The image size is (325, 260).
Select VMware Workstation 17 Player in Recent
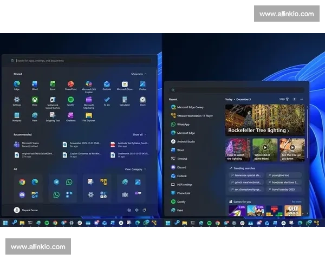pyautogui.click(x=194, y=115)
